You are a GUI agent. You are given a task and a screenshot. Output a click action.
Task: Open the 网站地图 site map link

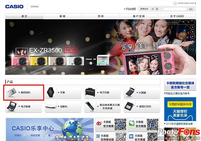(x=131, y=9)
